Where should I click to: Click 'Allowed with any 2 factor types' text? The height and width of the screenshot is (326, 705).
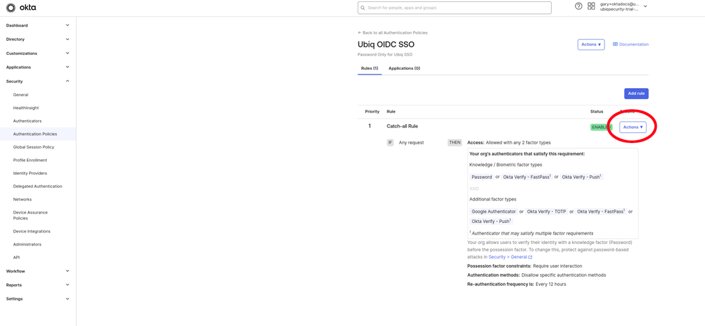click(x=518, y=143)
